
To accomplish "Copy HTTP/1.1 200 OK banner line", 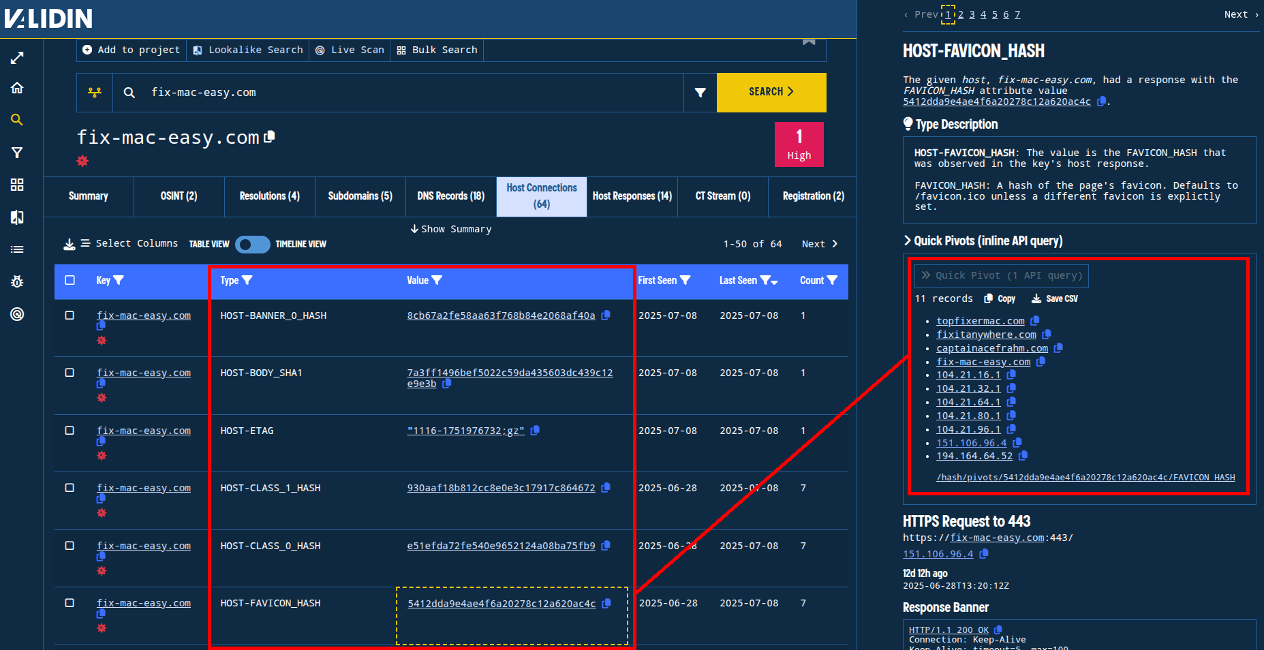I will (x=998, y=630).
